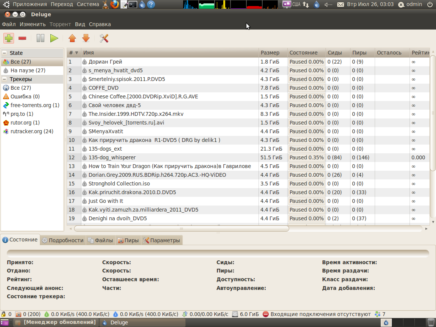Click the torrent progress bar in Состояние tab
Screen dimensions: 436x327
218,253
